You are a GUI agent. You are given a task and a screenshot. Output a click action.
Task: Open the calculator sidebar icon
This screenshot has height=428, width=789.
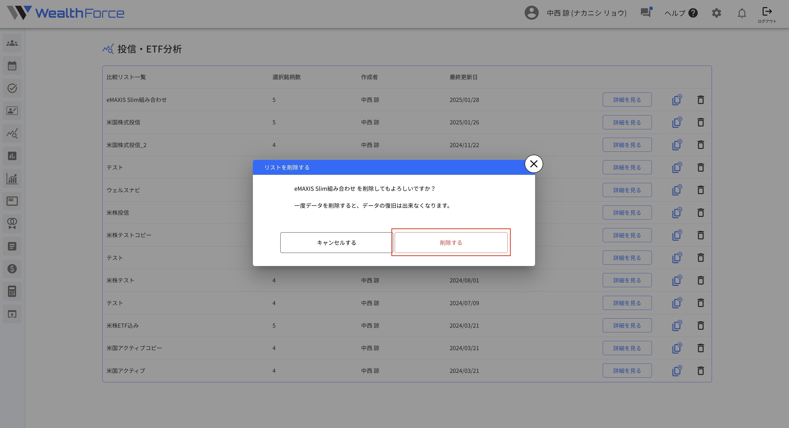click(12, 291)
